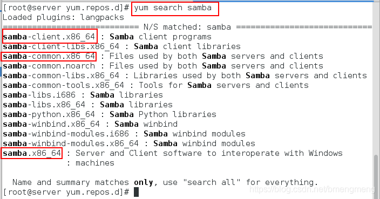The image size is (380, 199).
Task: Select the 'Name and summary matches only' notice
Action: pyautogui.click(x=83, y=182)
